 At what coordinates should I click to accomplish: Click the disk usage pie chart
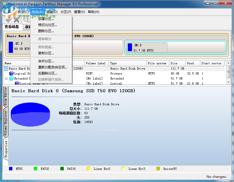(30, 114)
